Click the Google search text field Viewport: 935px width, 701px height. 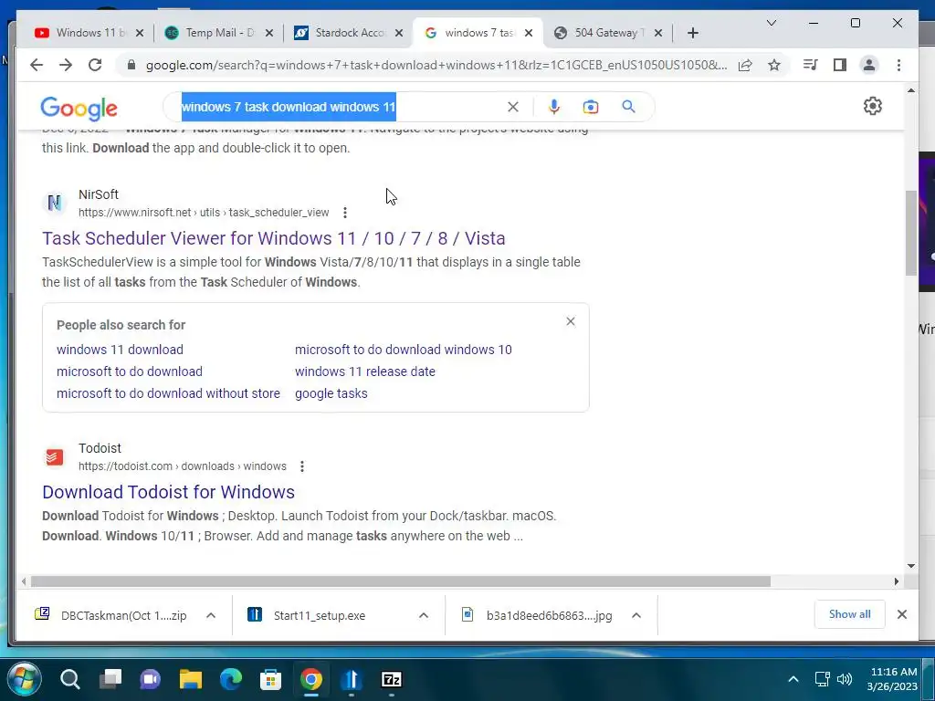tap(340, 107)
